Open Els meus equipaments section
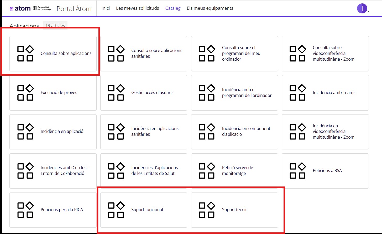The width and height of the screenshot is (382, 234). point(210,8)
